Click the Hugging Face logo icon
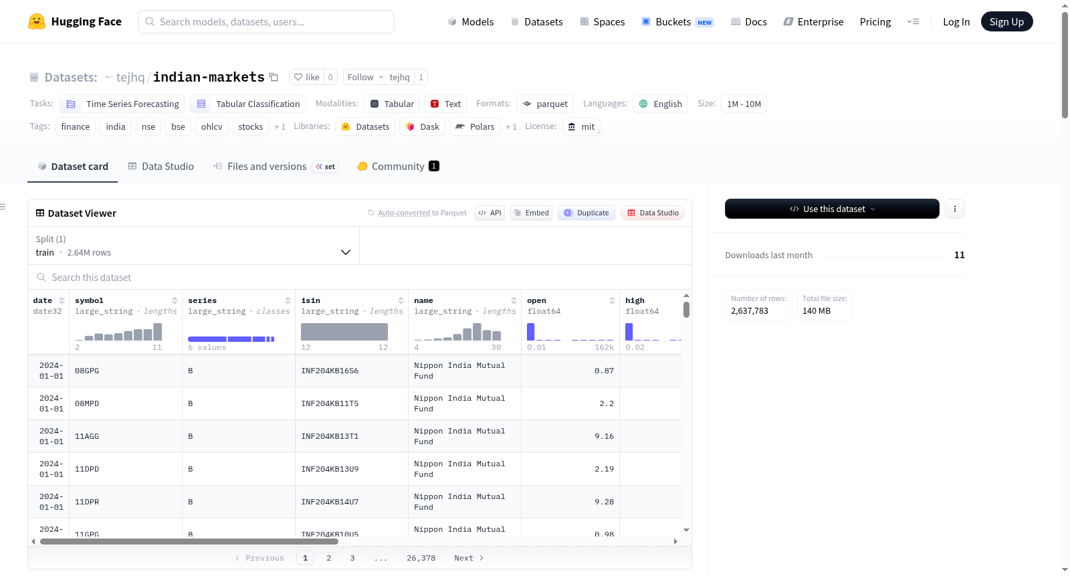Screen dimensions: 1070x576 point(37,21)
